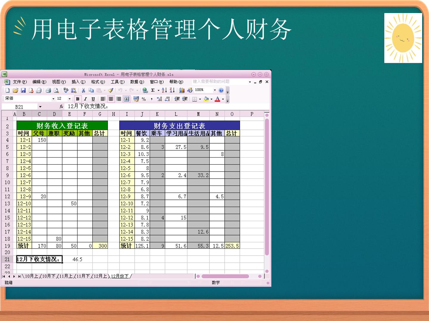The height and width of the screenshot is (321, 429).
Task: Click the Format Painter brush icon
Action: pyautogui.click(x=111, y=90)
